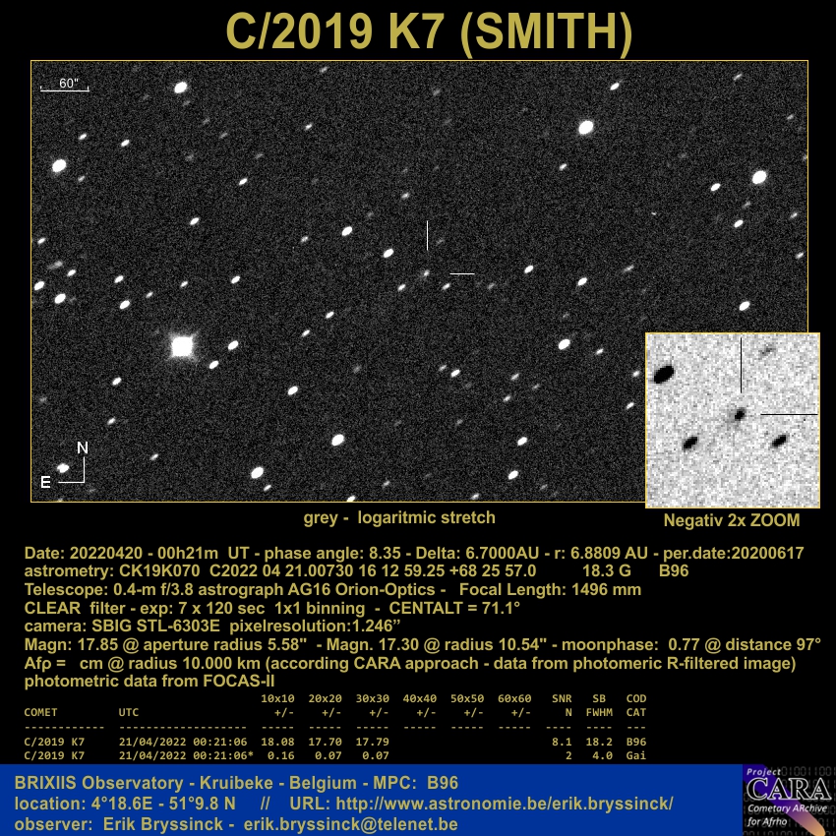
Task: Click the 10x10 magnitude value 18.08
Action: (x=276, y=742)
